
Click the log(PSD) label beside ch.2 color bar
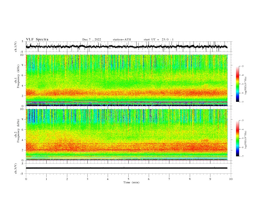pos(246,140)
